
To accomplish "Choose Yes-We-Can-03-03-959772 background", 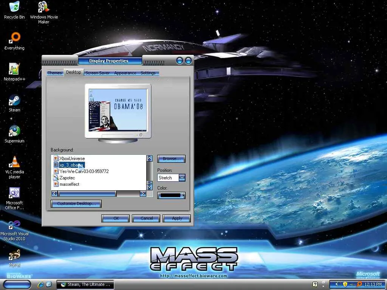I will 84,171.
